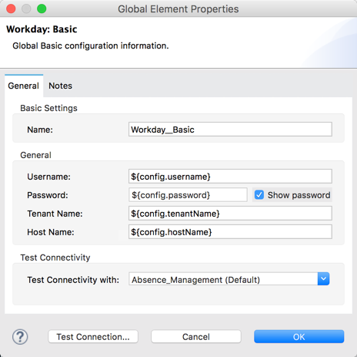The image size is (357, 357).
Task: Click the "Password:" label
Action: tap(48, 195)
